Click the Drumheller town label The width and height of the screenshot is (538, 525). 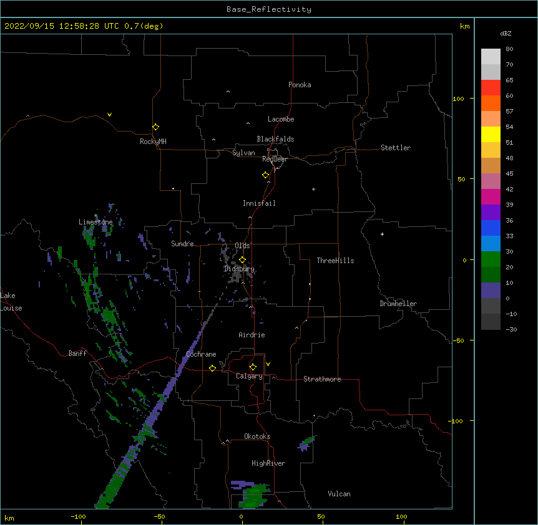click(398, 304)
